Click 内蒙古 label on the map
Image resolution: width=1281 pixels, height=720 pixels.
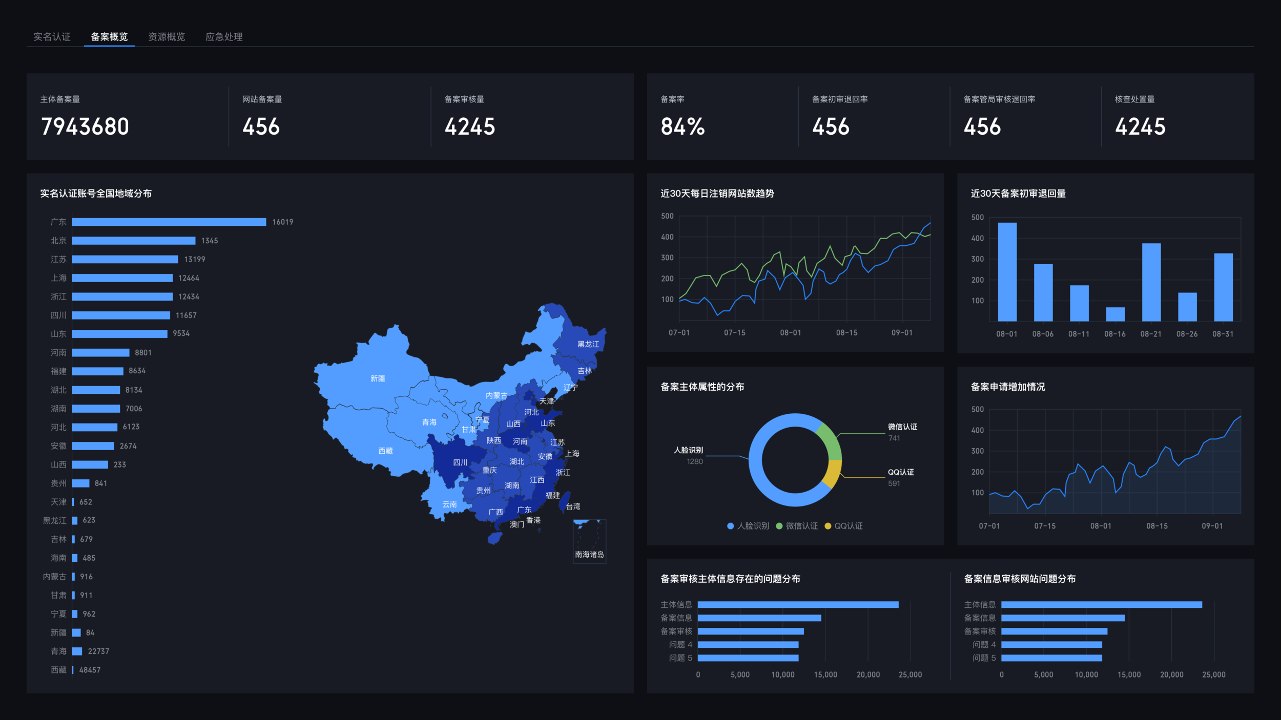(497, 395)
